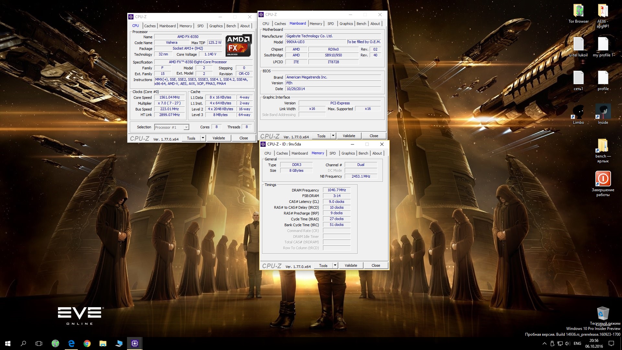Click Tools button in the Memory window
Viewport: 622px width, 350px height.
323,265
